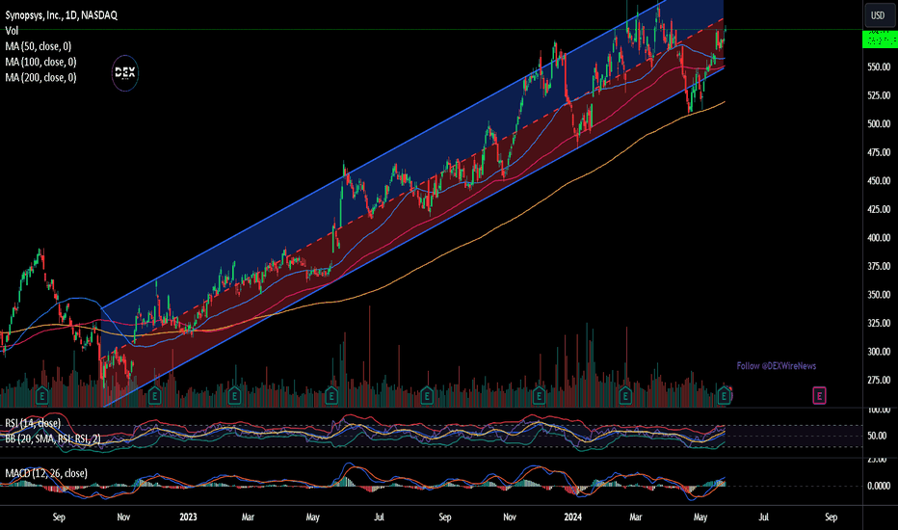The height and width of the screenshot is (530, 898).
Task: Click the 275.00 price axis label
Action: click(879, 380)
